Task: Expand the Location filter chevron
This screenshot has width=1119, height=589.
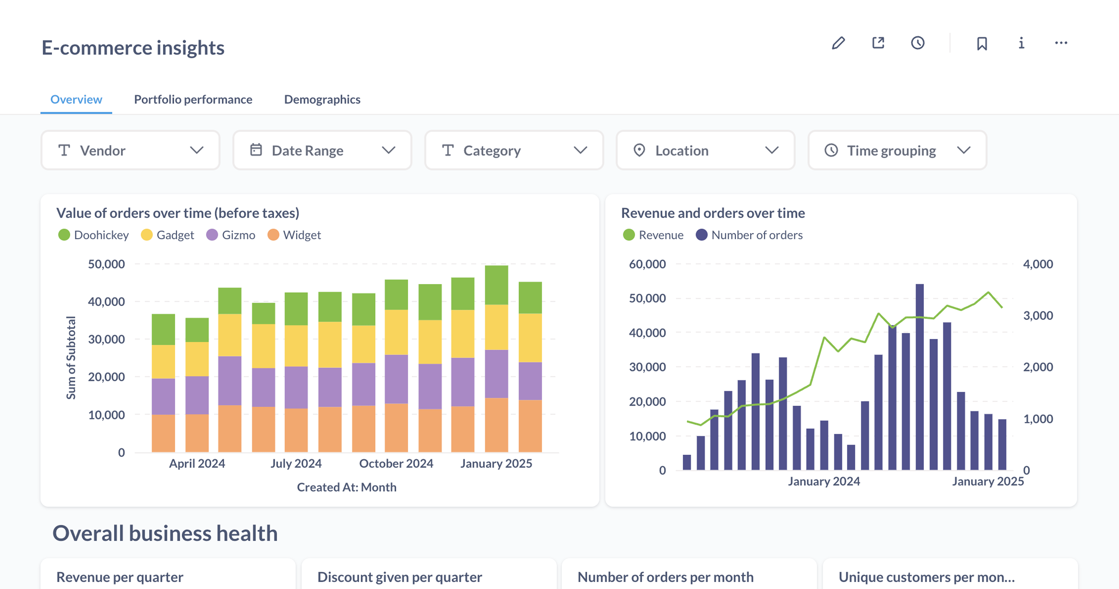Action: [x=772, y=150]
